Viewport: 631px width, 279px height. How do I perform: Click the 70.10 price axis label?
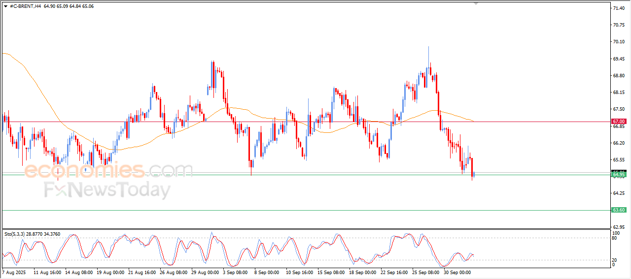click(618, 42)
